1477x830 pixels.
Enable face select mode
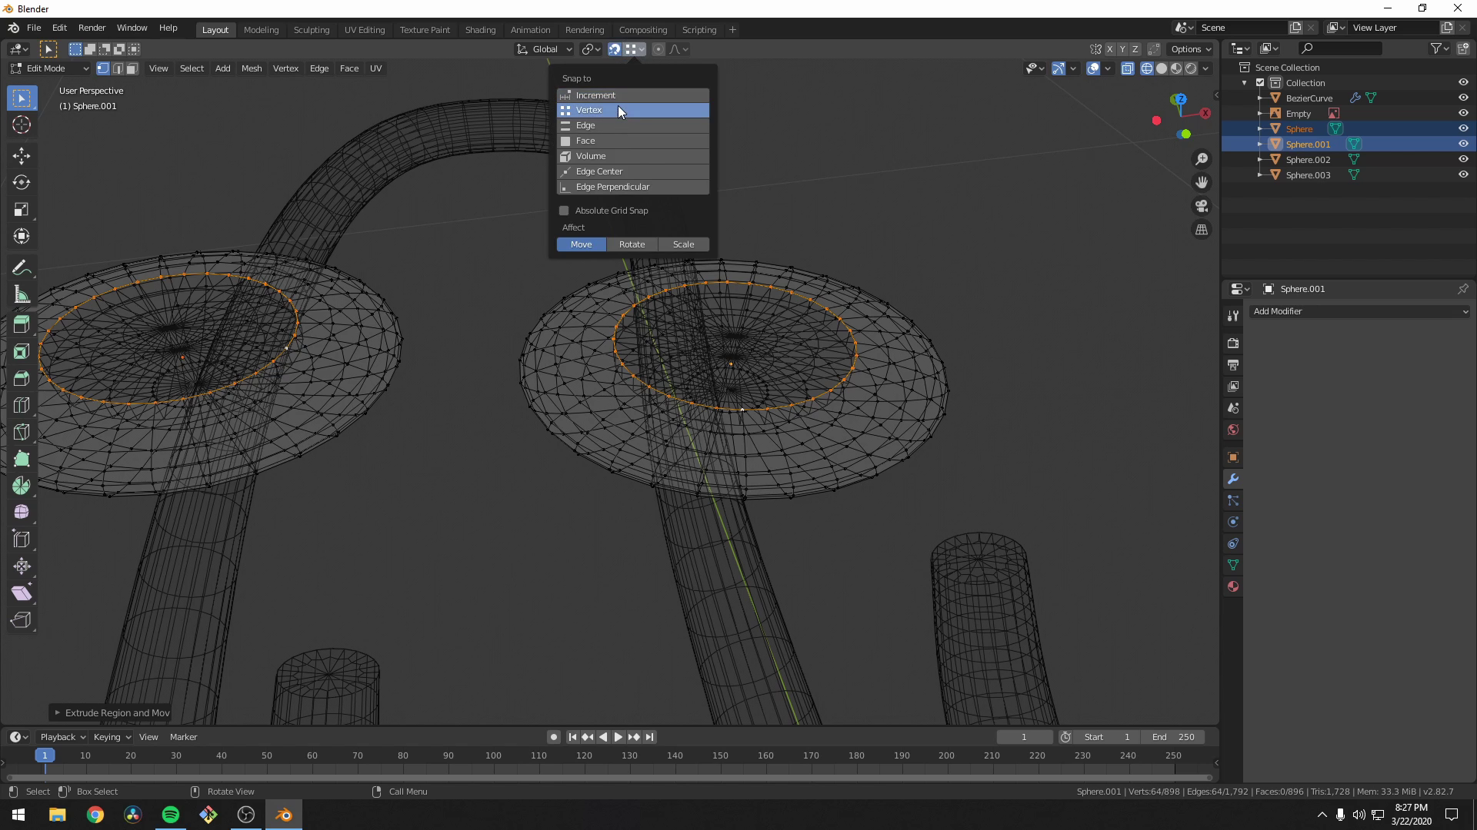click(132, 68)
